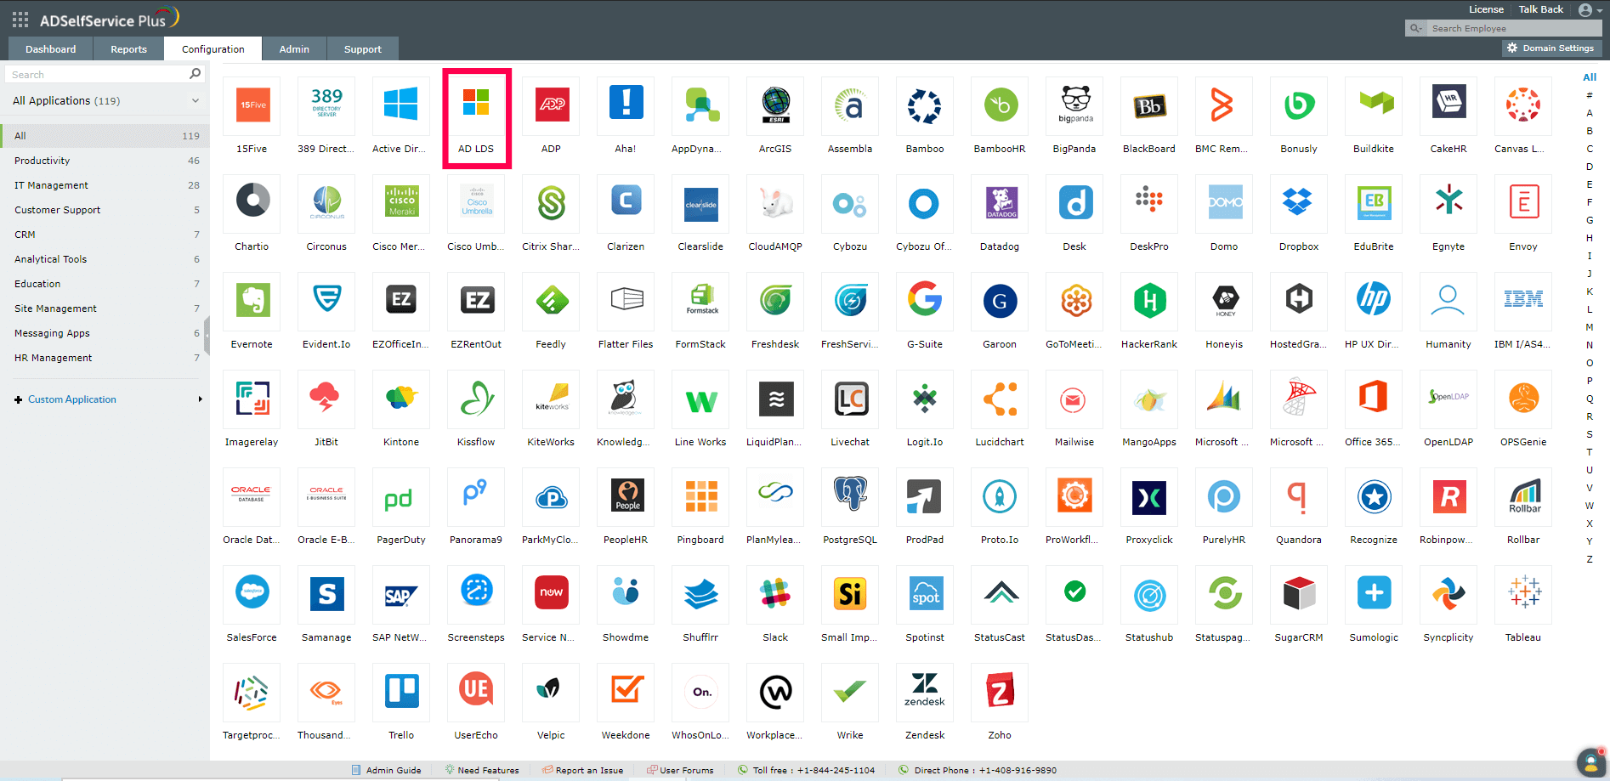Open the chat assistant avatar icon

coord(1590,762)
